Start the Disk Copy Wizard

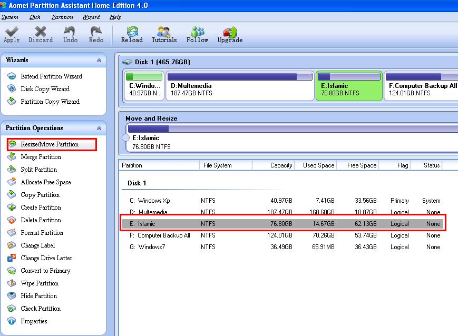(x=45, y=89)
